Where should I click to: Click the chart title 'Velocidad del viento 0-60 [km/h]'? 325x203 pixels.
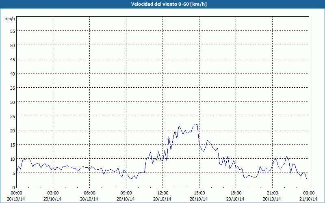169,4
